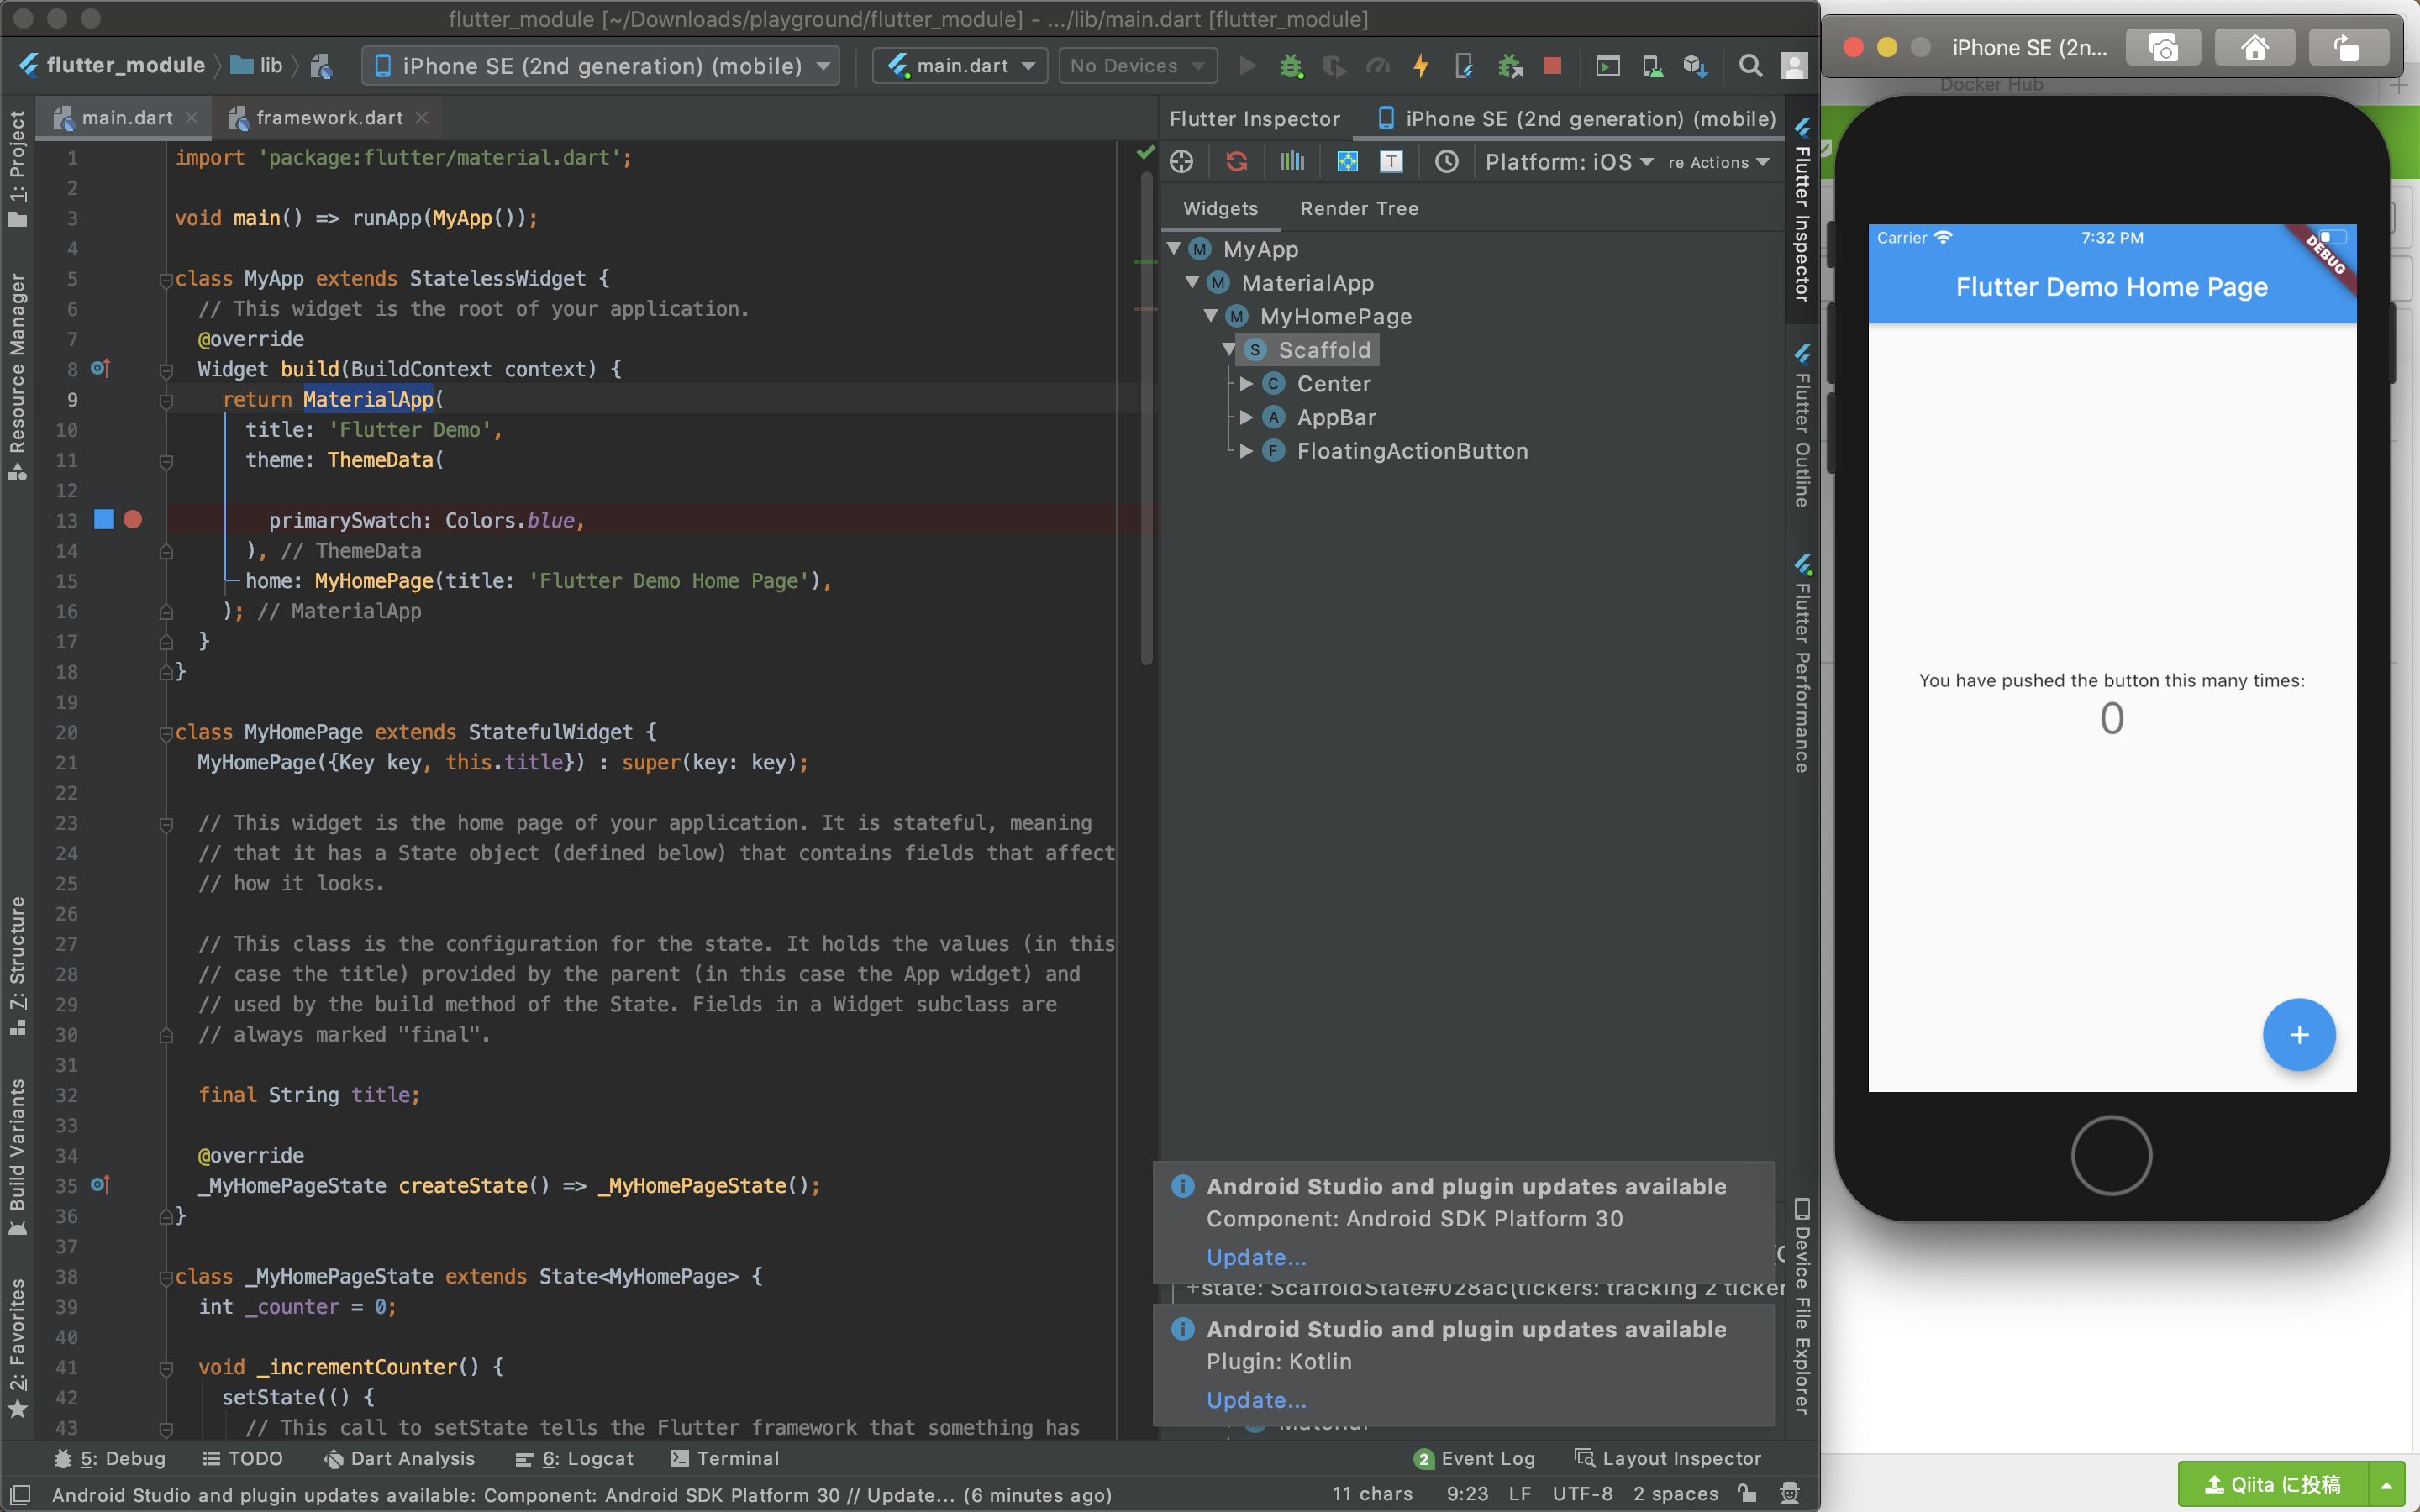
Task: Open the Platform: iOS dropdown
Action: (1568, 161)
